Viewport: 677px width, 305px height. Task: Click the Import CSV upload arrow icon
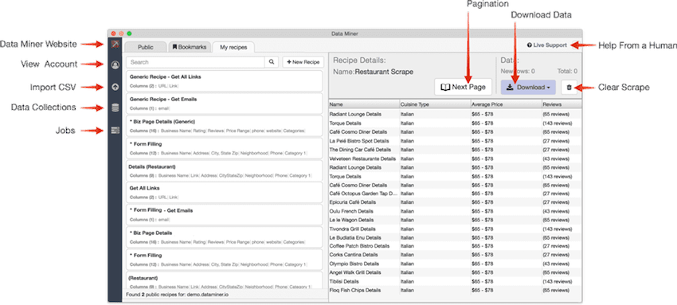pos(115,87)
